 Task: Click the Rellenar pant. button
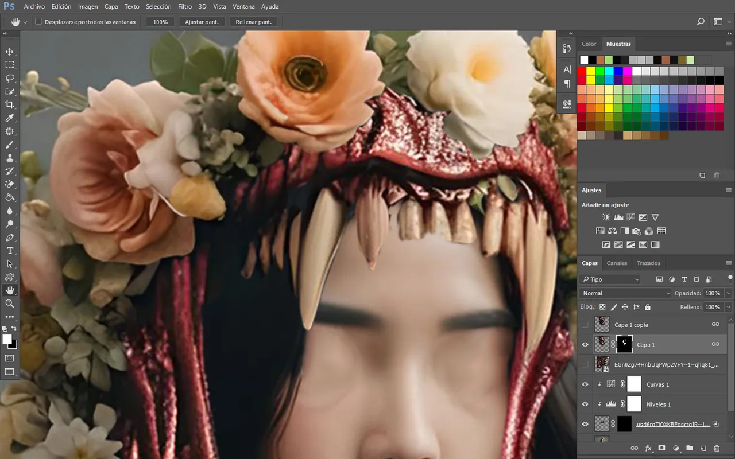(x=254, y=22)
